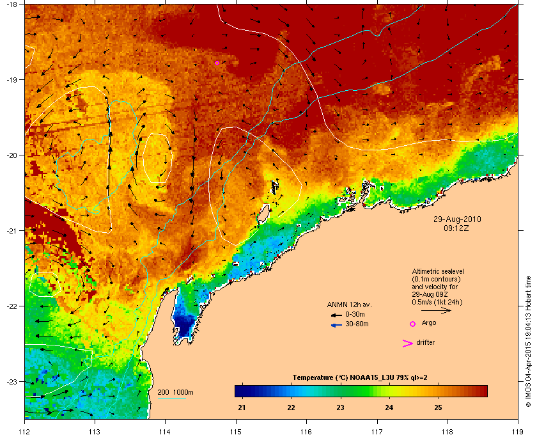Image resolution: width=537 pixels, height=435 pixels.
Task: Click the ANMN 12h av. label
Action: (349, 304)
